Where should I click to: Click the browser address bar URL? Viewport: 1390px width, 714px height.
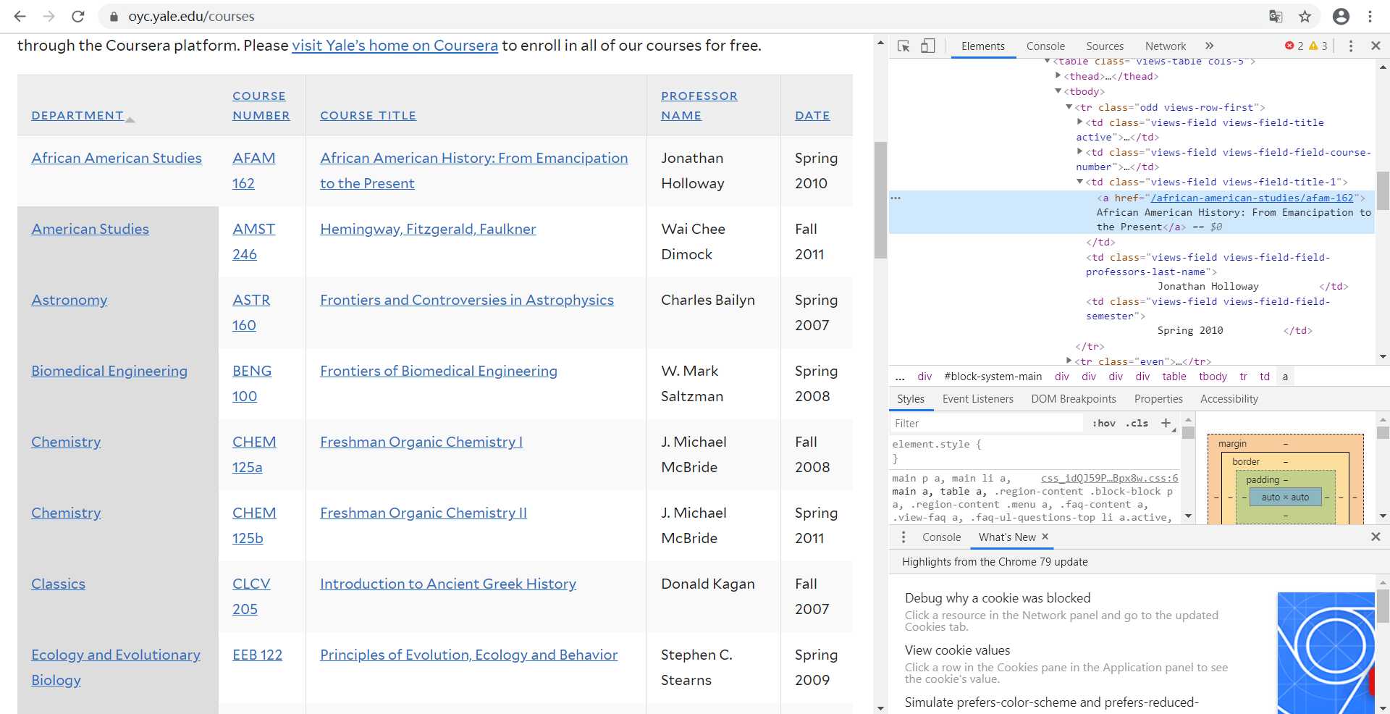[x=191, y=16]
